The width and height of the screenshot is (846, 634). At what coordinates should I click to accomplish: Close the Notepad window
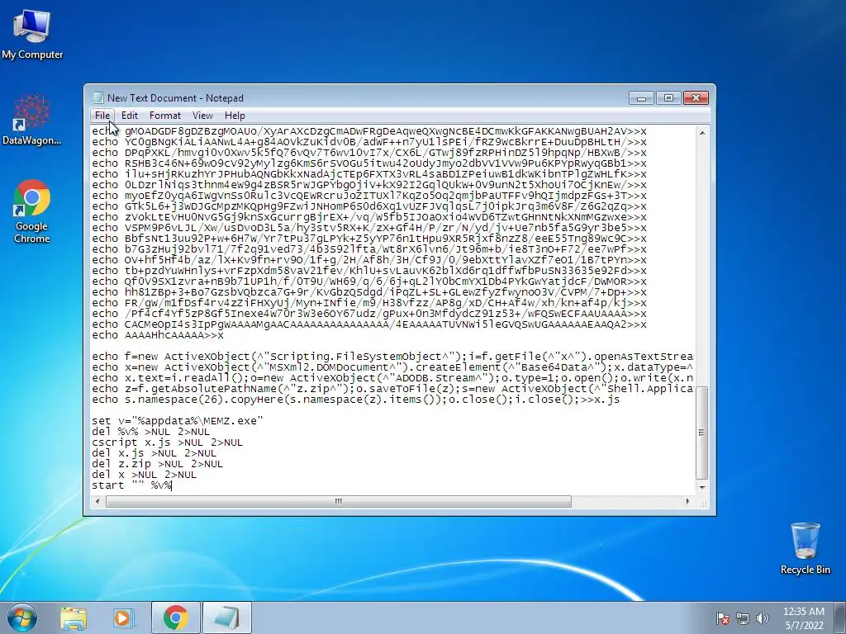click(x=696, y=97)
